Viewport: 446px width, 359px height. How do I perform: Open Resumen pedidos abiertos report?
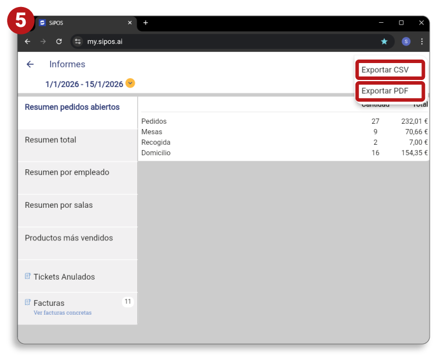(x=72, y=107)
